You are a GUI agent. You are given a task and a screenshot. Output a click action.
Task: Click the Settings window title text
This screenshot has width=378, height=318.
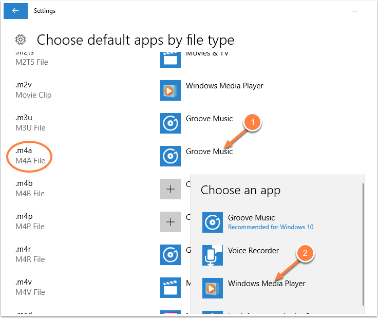[45, 11]
